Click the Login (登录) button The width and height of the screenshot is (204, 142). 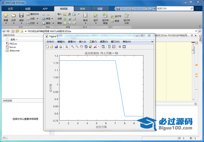click(x=198, y=9)
